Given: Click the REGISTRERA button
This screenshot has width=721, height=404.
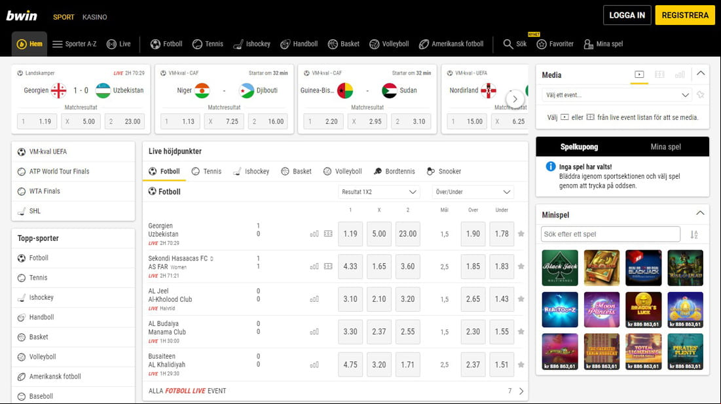Looking at the screenshot, I should (685, 15).
